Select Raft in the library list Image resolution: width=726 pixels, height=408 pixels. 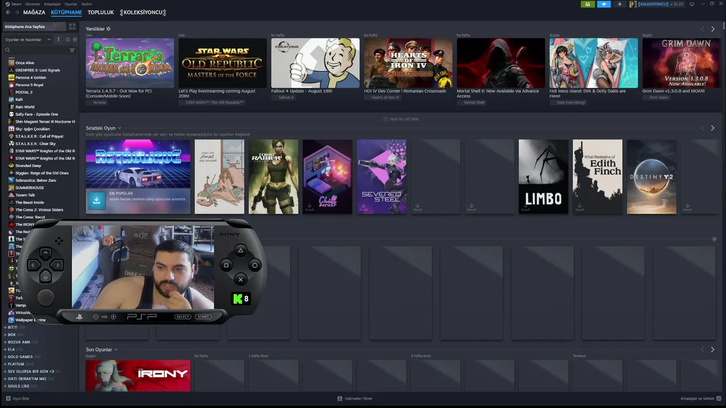(x=19, y=100)
